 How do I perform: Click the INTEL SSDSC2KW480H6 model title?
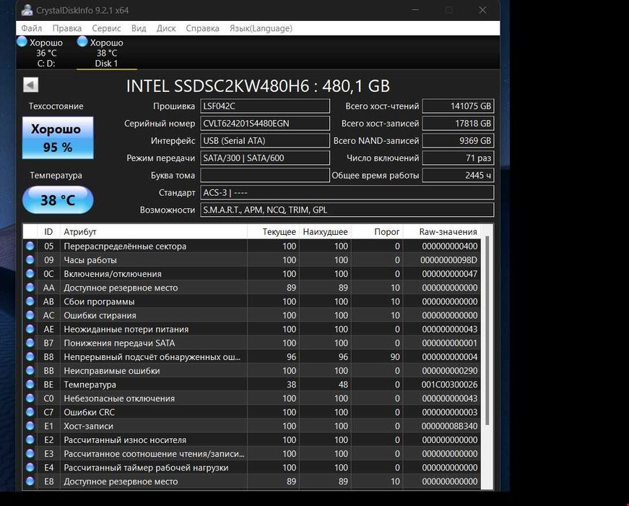click(258, 85)
